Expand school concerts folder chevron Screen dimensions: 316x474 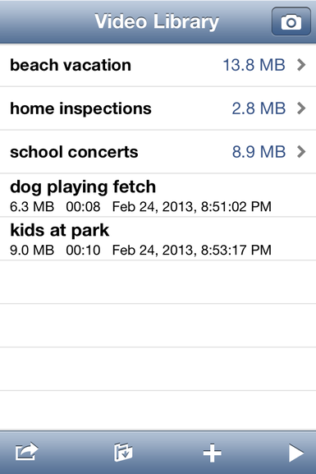click(x=301, y=152)
